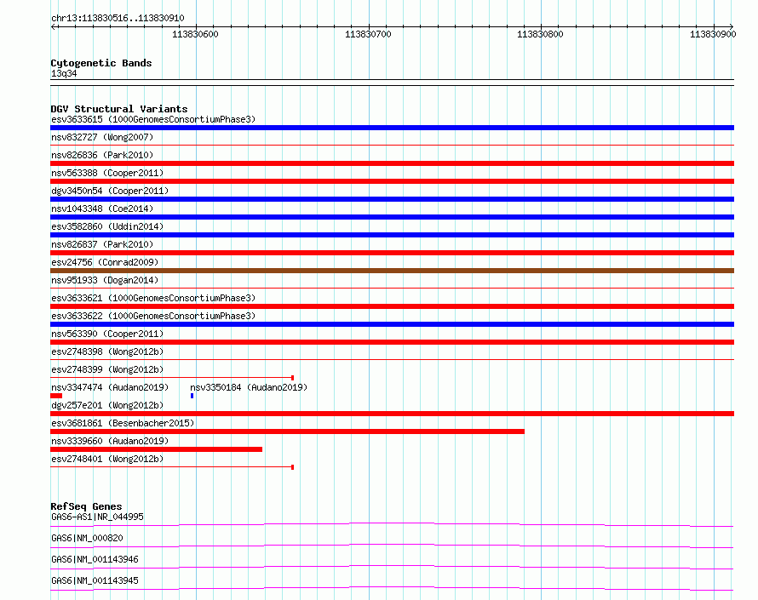Select the red bar under esv3681861
The width and height of the screenshot is (758, 600).
tap(287, 431)
